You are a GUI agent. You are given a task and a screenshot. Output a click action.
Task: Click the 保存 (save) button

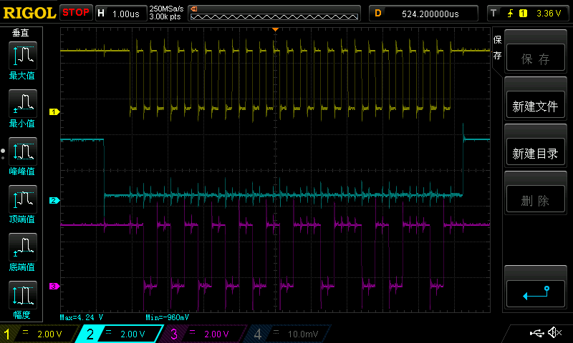(x=535, y=59)
